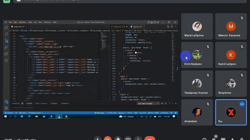250x140 pixels.
Task: Toggle VS Code secondary side bar layout
Action: tap(155, 22)
